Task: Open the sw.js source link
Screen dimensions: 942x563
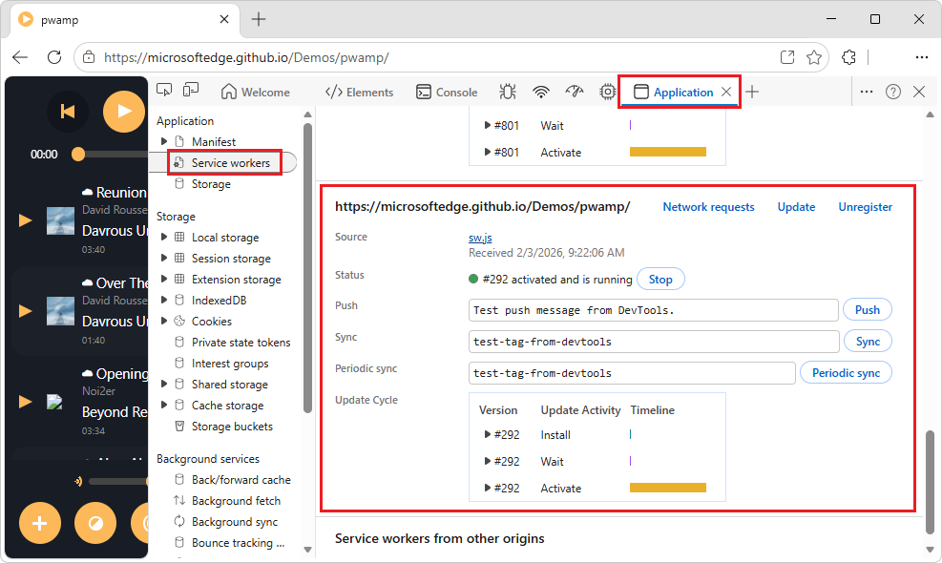Action: coord(480,238)
